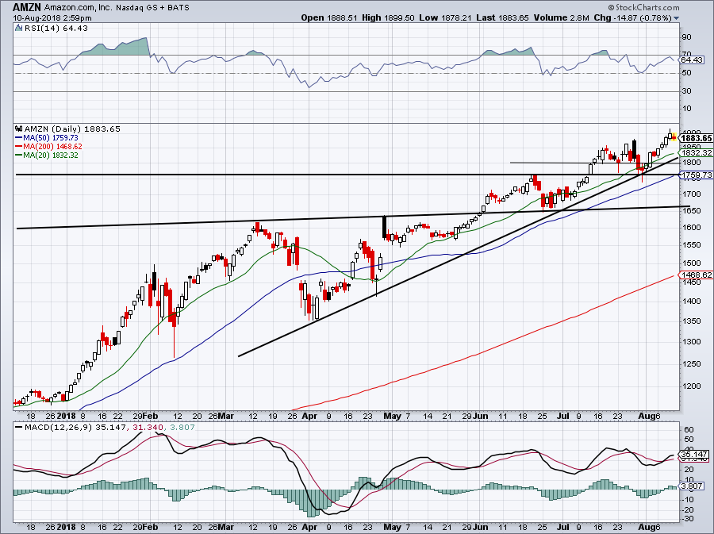Click the 1883.65 price tag on right axis
This screenshot has width=714, height=534.
pos(696,138)
